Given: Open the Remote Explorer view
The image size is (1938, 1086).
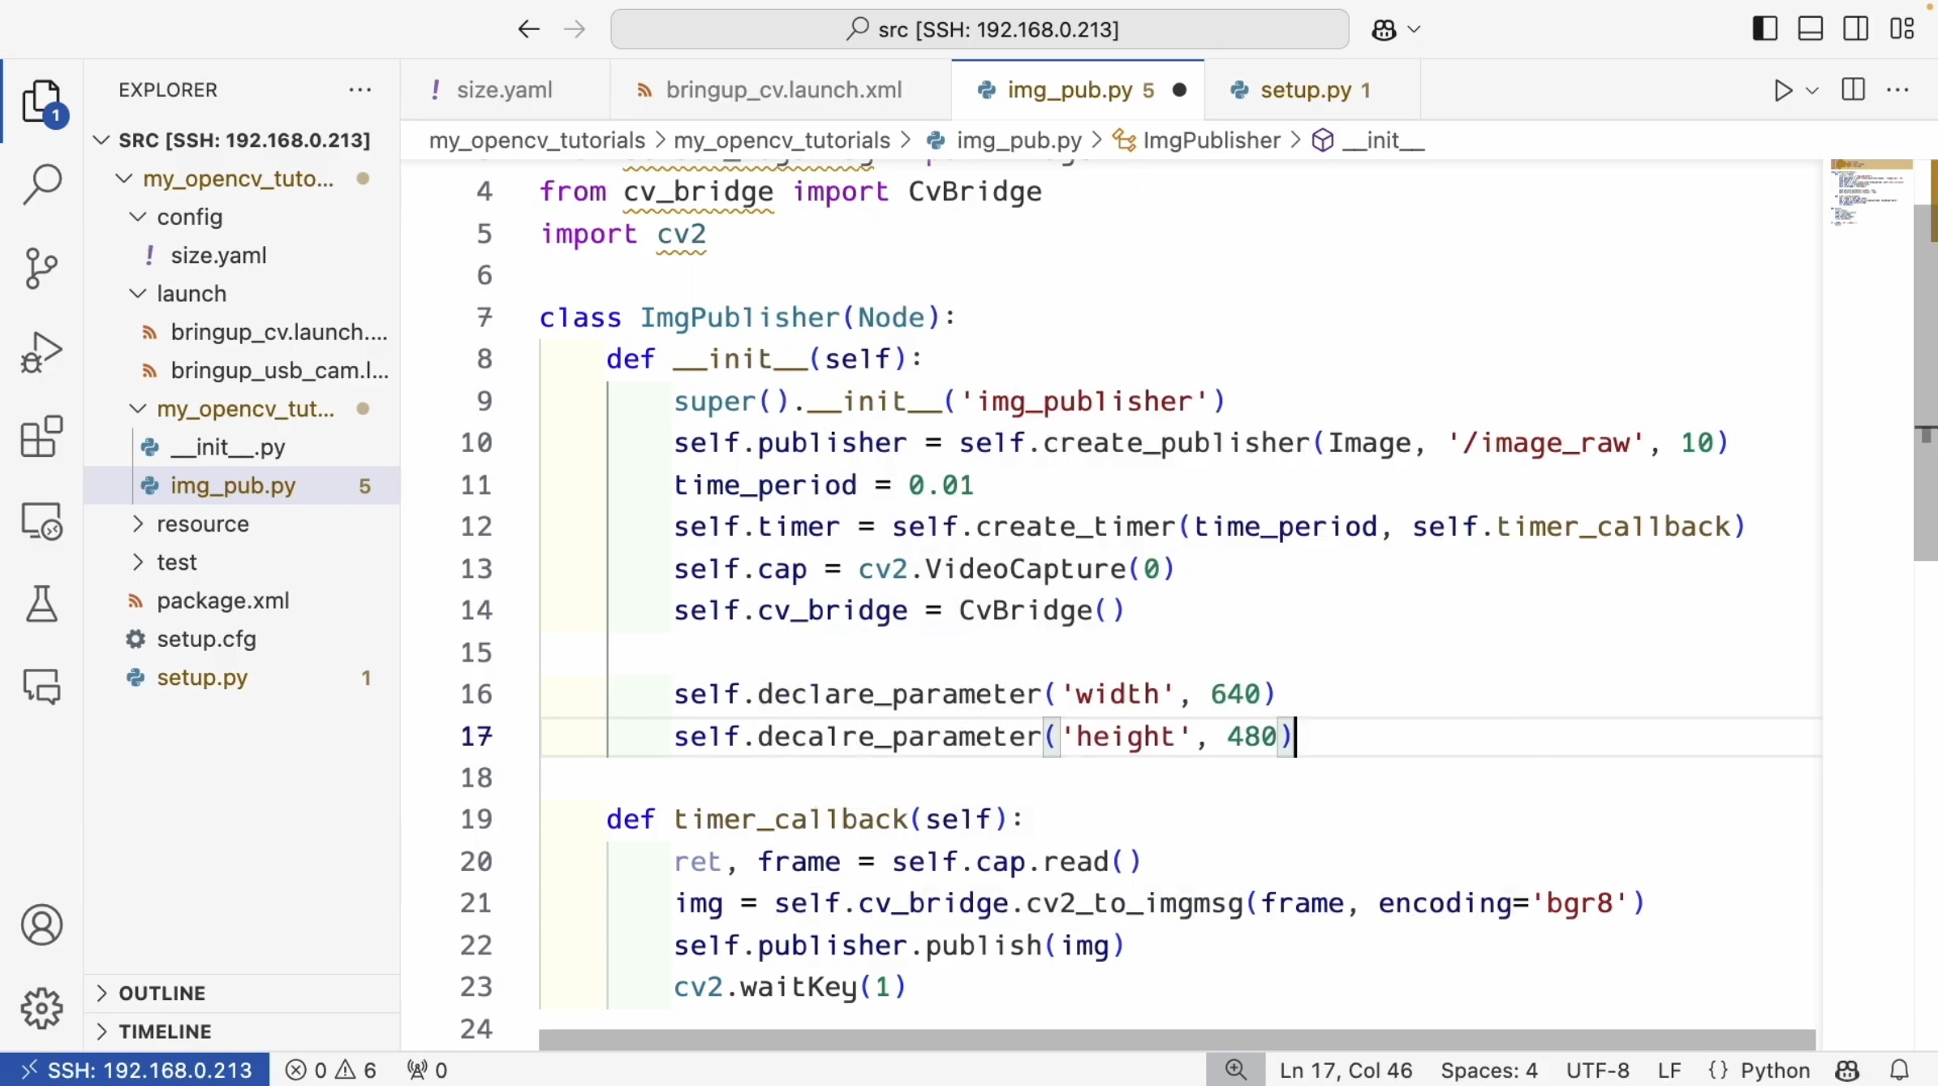Looking at the screenshot, I should (41, 520).
